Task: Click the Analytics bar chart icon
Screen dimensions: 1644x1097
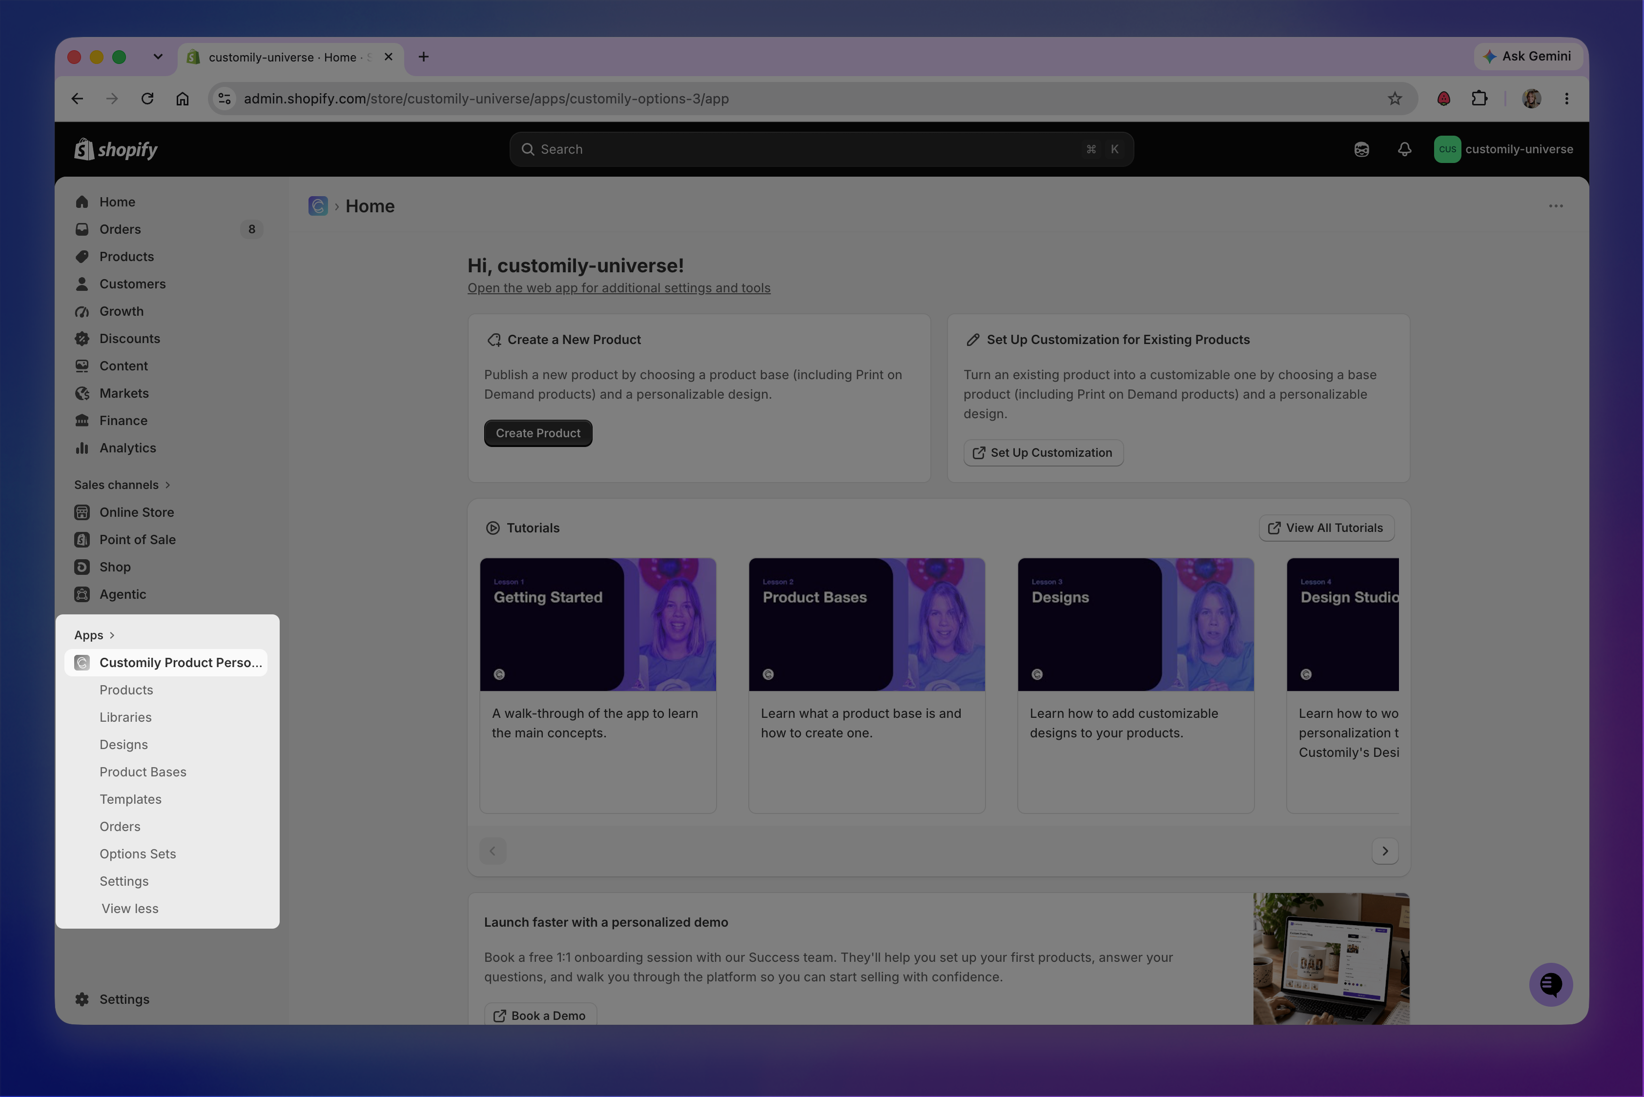Action: [82, 448]
